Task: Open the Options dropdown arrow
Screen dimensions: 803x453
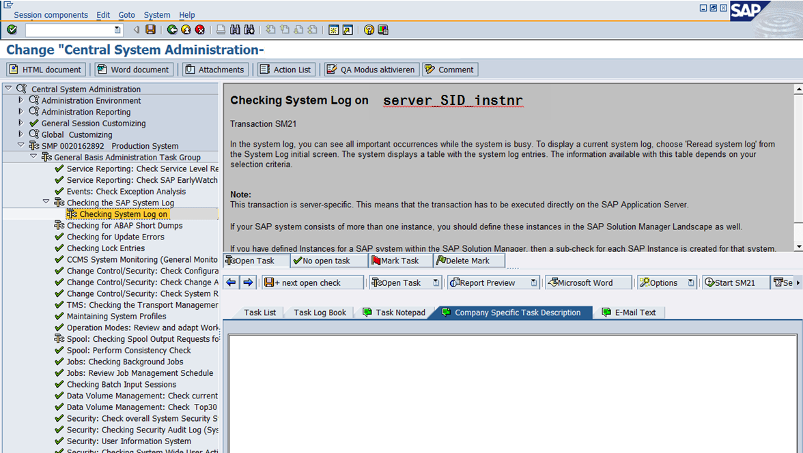Action: point(691,282)
